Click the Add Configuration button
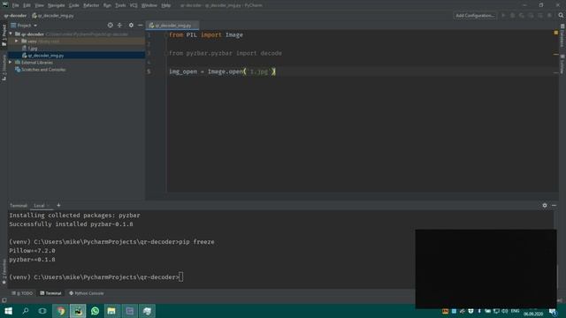The height and width of the screenshot is (318, 566). click(475, 16)
